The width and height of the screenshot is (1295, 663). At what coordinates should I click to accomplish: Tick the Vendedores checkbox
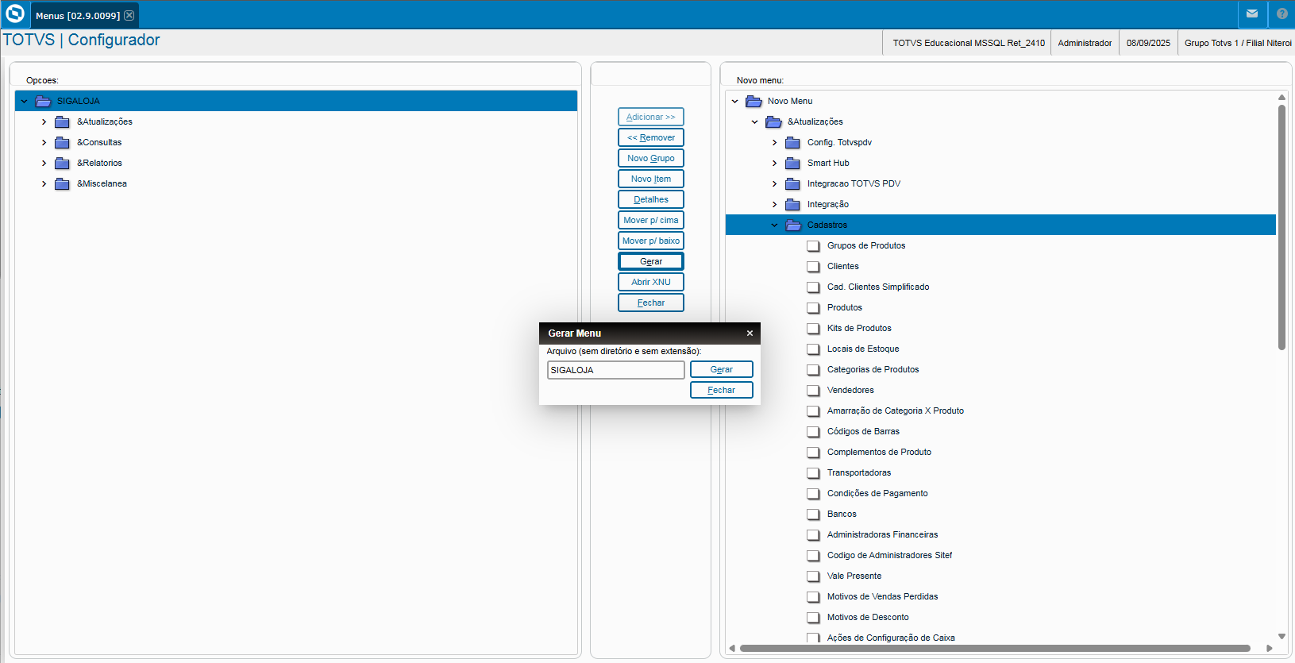[813, 391]
